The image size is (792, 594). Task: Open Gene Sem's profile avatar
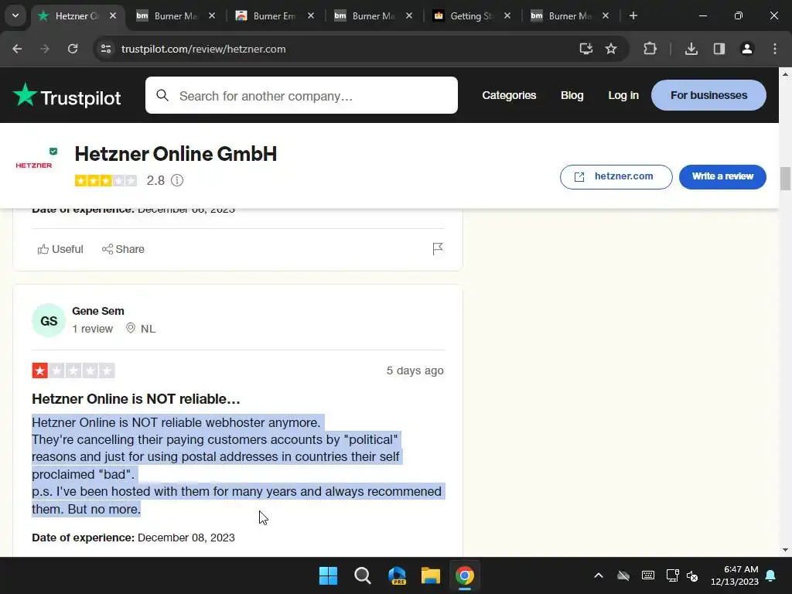point(49,320)
